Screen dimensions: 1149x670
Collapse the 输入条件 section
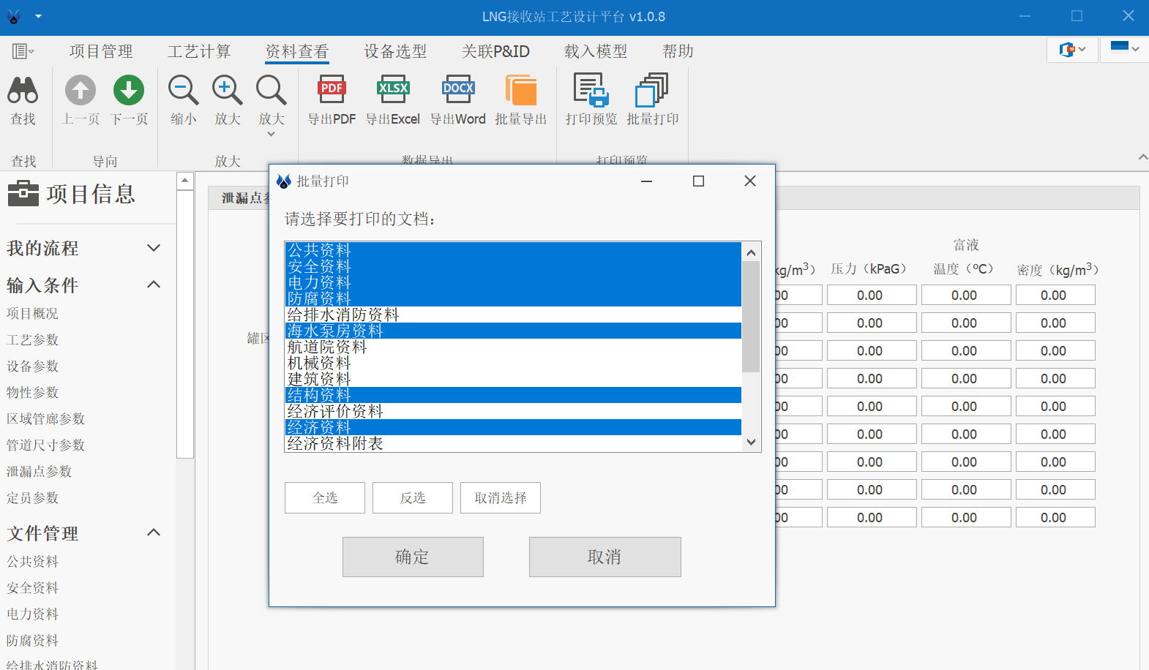[154, 285]
